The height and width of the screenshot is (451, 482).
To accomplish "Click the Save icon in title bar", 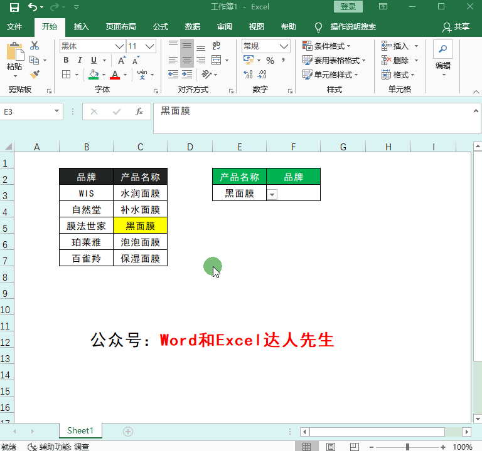I will click(14, 7).
